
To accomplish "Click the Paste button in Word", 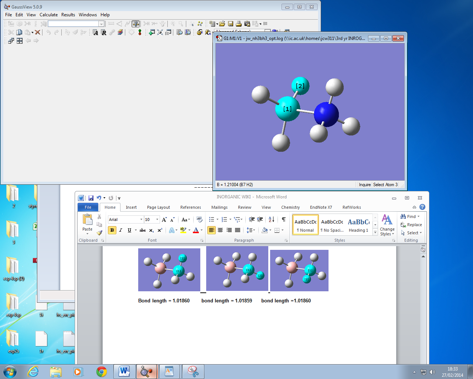I will 88,224.
